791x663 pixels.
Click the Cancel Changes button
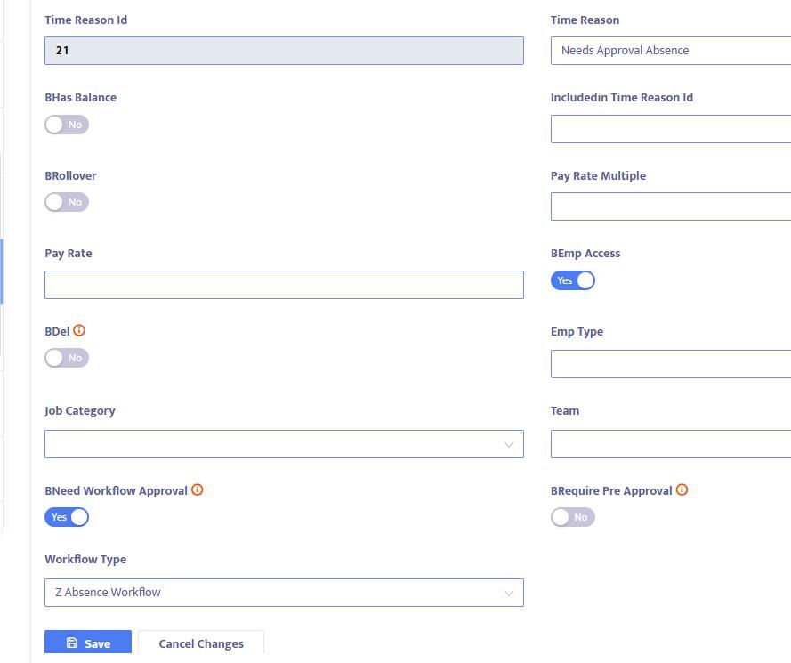[201, 643]
